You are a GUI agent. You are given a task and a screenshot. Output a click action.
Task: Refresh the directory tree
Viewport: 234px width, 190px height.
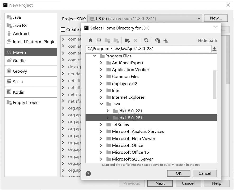point(146,40)
